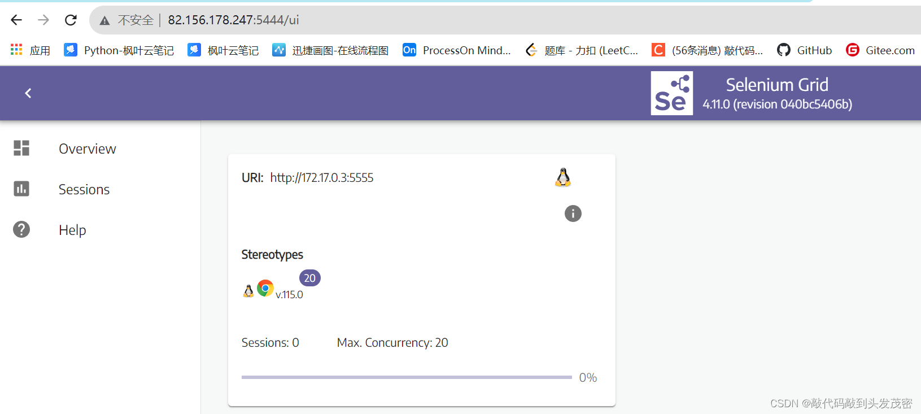This screenshot has width=921, height=414.
Task: Open node info via the i icon
Action: (x=573, y=213)
